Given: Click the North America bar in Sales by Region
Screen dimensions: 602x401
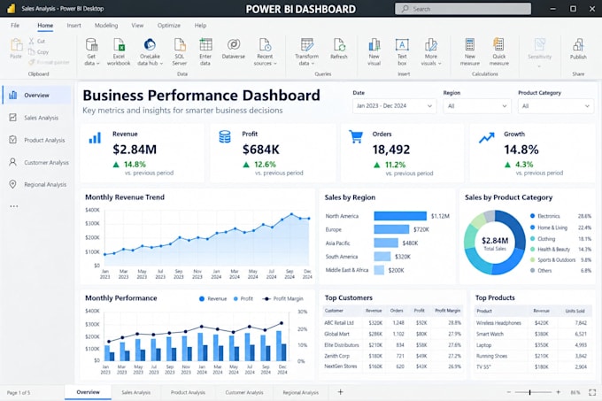Looking at the screenshot, I should (400, 216).
